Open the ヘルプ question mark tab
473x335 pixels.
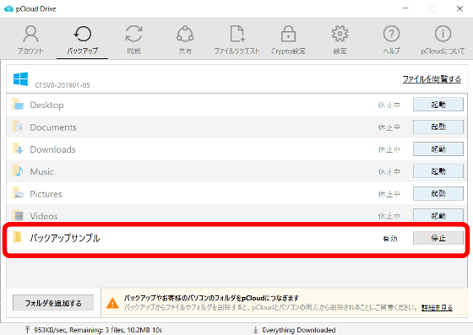pos(392,40)
